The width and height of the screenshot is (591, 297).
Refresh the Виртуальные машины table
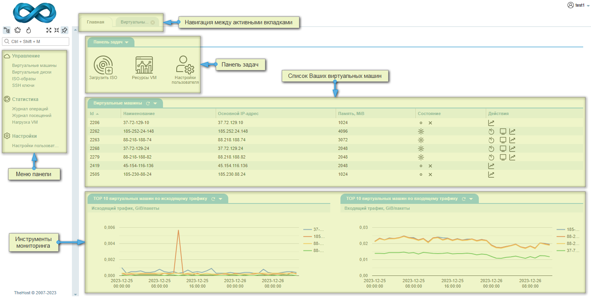(x=148, y=104)
